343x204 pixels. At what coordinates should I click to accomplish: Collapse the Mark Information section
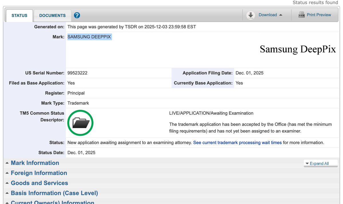point(35,163)
